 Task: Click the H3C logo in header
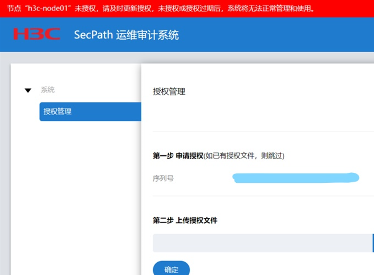click(37, 34)
